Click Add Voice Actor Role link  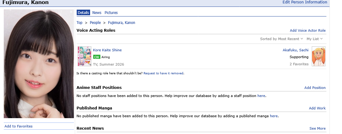307,30
